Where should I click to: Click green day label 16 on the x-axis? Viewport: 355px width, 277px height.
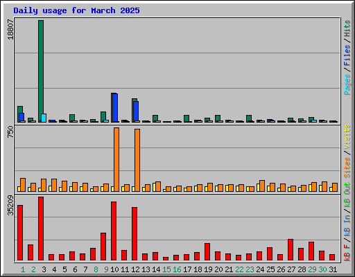tap(177, 269)
